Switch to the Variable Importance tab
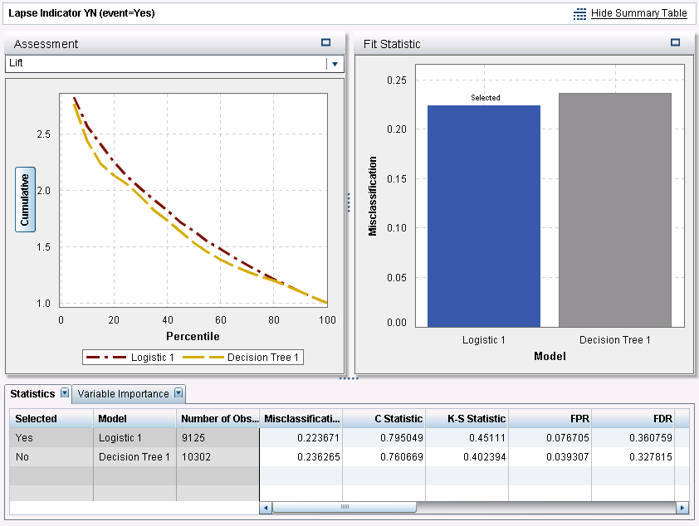The image size is (699, 526). pyautogui.click(x=123, y=394)
